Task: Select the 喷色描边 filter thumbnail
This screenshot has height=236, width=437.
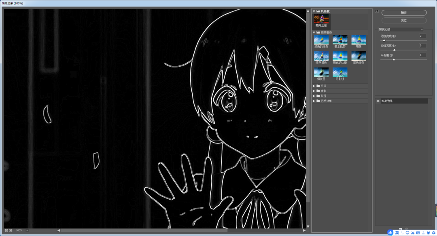Action: tap(321, 56)
